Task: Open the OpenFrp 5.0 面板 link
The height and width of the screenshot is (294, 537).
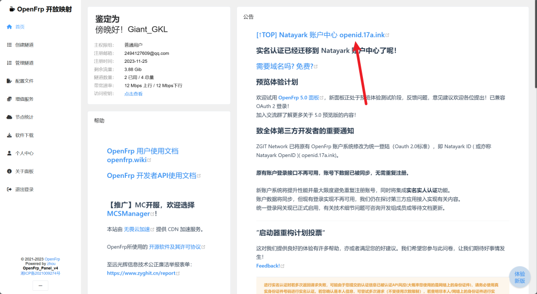Action: [298, 98]
